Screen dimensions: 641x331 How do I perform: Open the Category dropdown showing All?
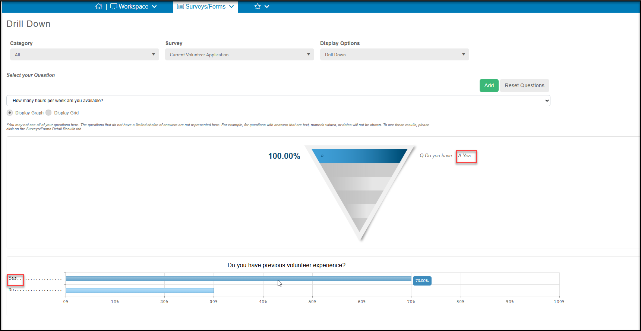point(85,54)
